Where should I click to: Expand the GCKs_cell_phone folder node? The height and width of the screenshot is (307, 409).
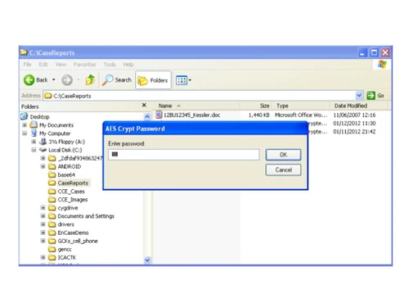[43, 241]
